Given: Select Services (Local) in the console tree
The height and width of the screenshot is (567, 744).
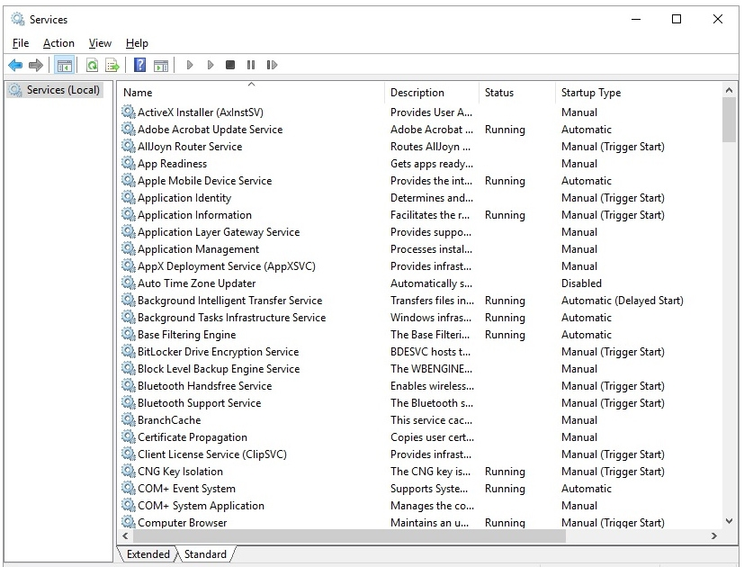Looking at the screenshot, I should pos(55,90).
